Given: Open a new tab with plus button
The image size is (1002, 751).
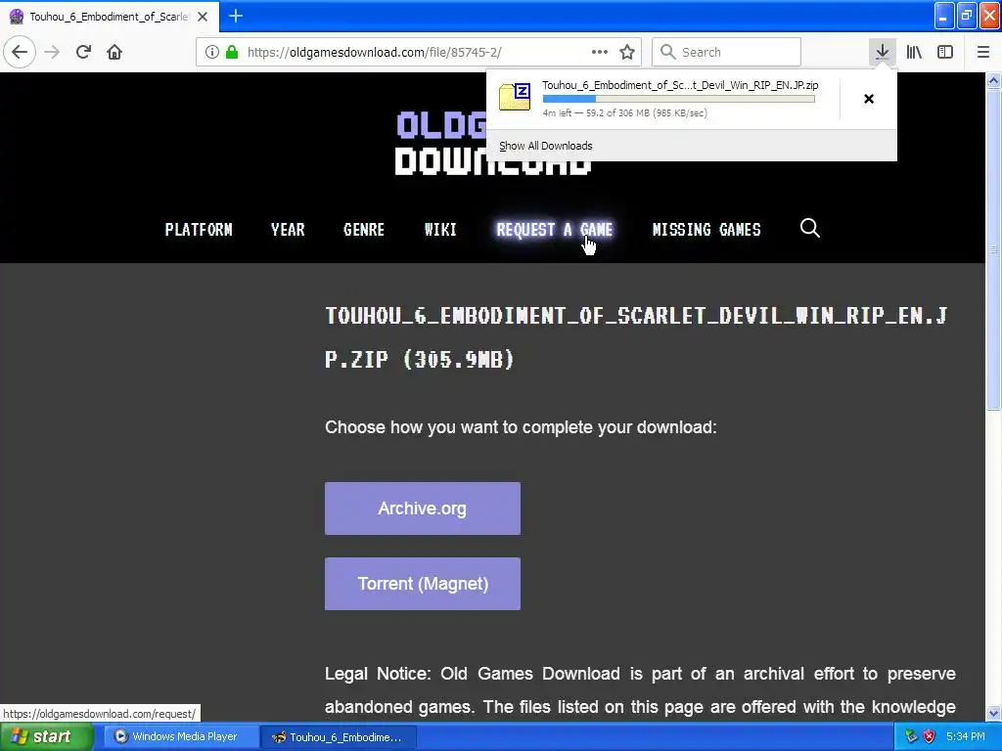Looking at the screenshot, I should click(x=236, y=16).
